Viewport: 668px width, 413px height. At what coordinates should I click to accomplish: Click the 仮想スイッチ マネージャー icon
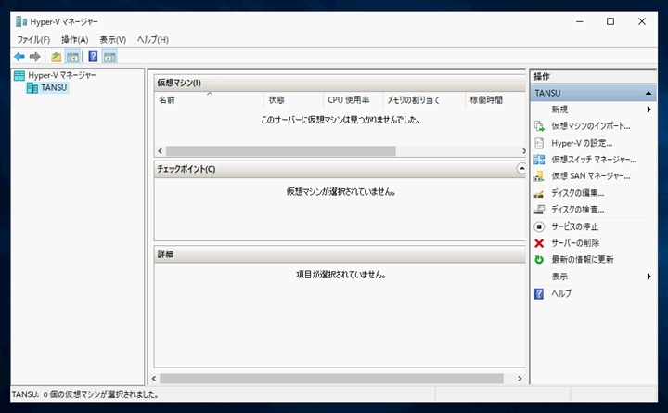pos(539,160)
